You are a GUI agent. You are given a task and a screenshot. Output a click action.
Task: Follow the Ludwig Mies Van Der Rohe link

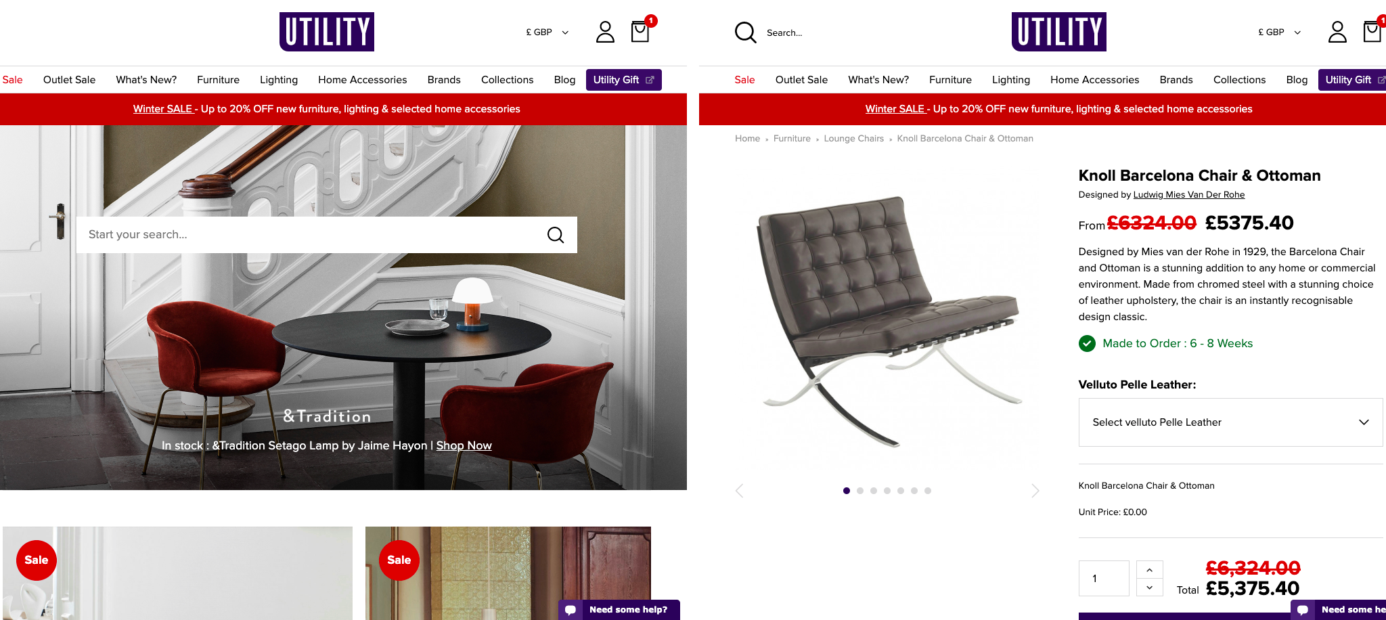[x=1189, y=195]
